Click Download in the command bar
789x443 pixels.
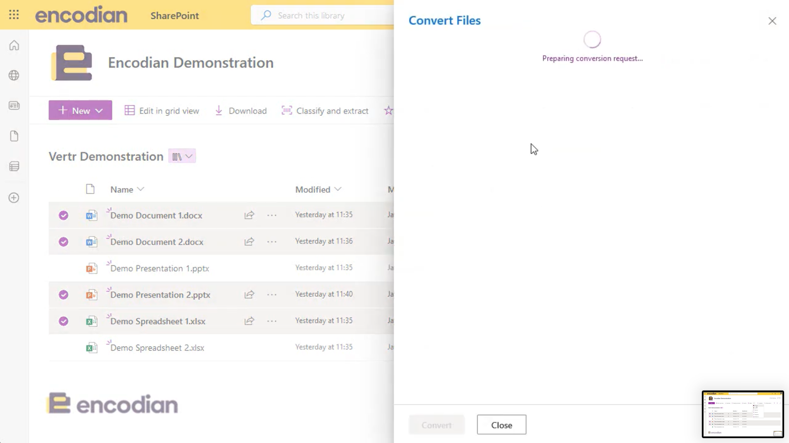pos(241,111)
